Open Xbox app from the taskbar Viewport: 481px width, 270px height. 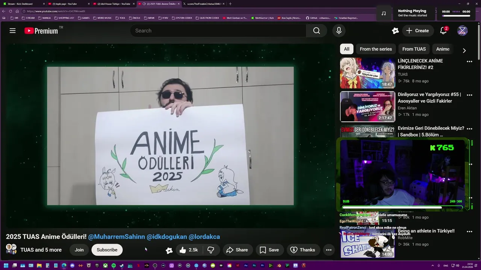[x=105, y=266]
